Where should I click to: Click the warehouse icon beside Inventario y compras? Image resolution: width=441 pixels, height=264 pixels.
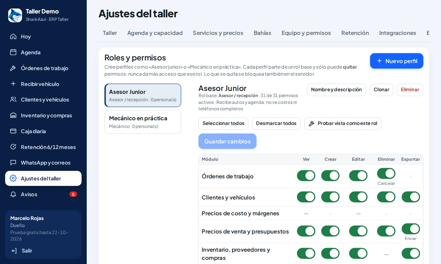point(13,115)
